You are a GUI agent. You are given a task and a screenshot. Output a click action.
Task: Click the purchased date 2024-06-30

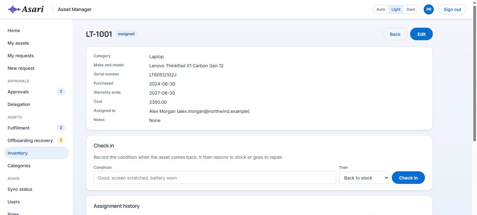tap(162, 84)
